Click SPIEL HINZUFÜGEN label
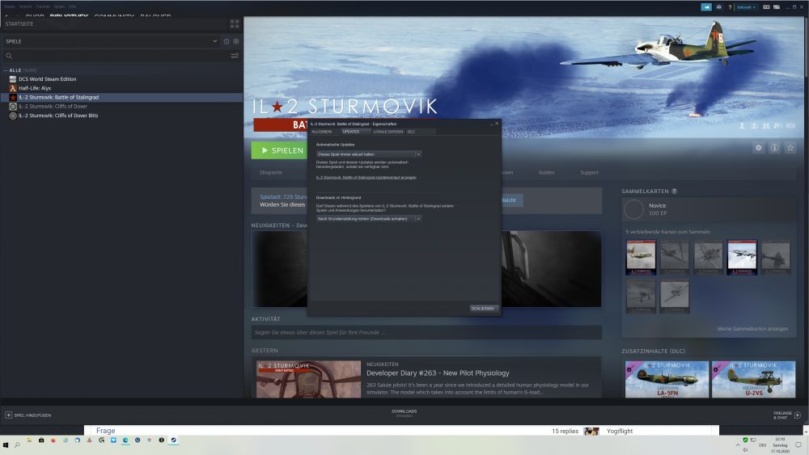The height and width of the screenshot is (455, 809). click(x=32, y=415)
